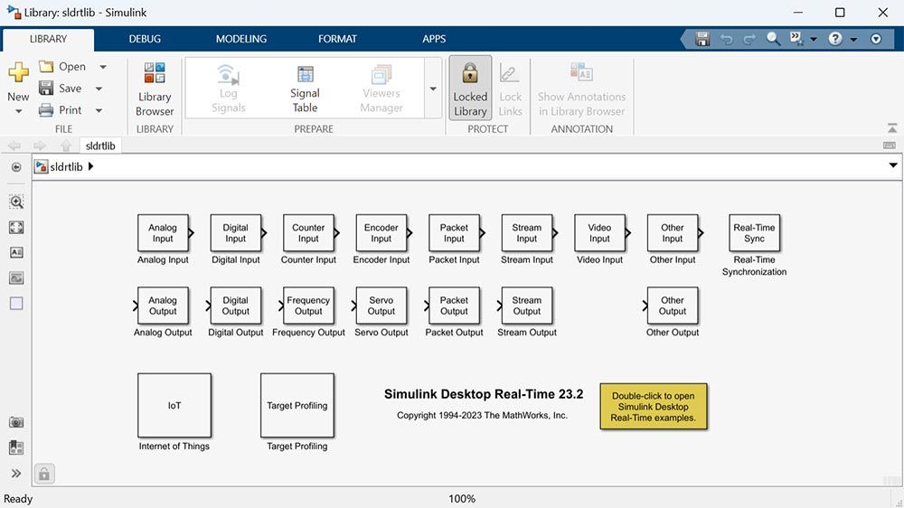Click the Hide/Show Explorer Bar icon

(x=16, y=167)
